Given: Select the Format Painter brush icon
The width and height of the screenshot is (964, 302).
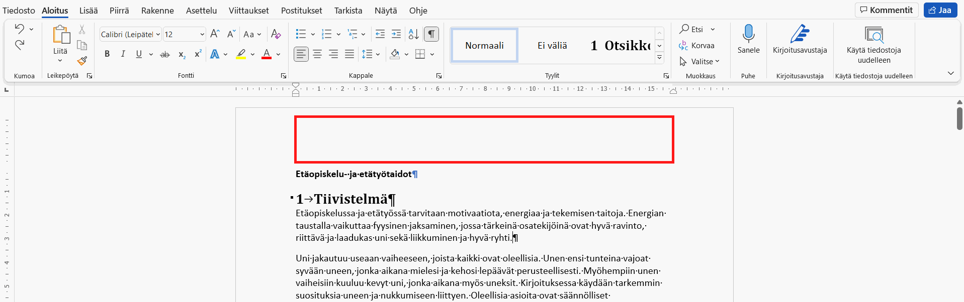Looking at the screenshot, I should 82,61.
